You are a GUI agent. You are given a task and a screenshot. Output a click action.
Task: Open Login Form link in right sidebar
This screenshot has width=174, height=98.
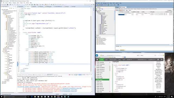159,77
